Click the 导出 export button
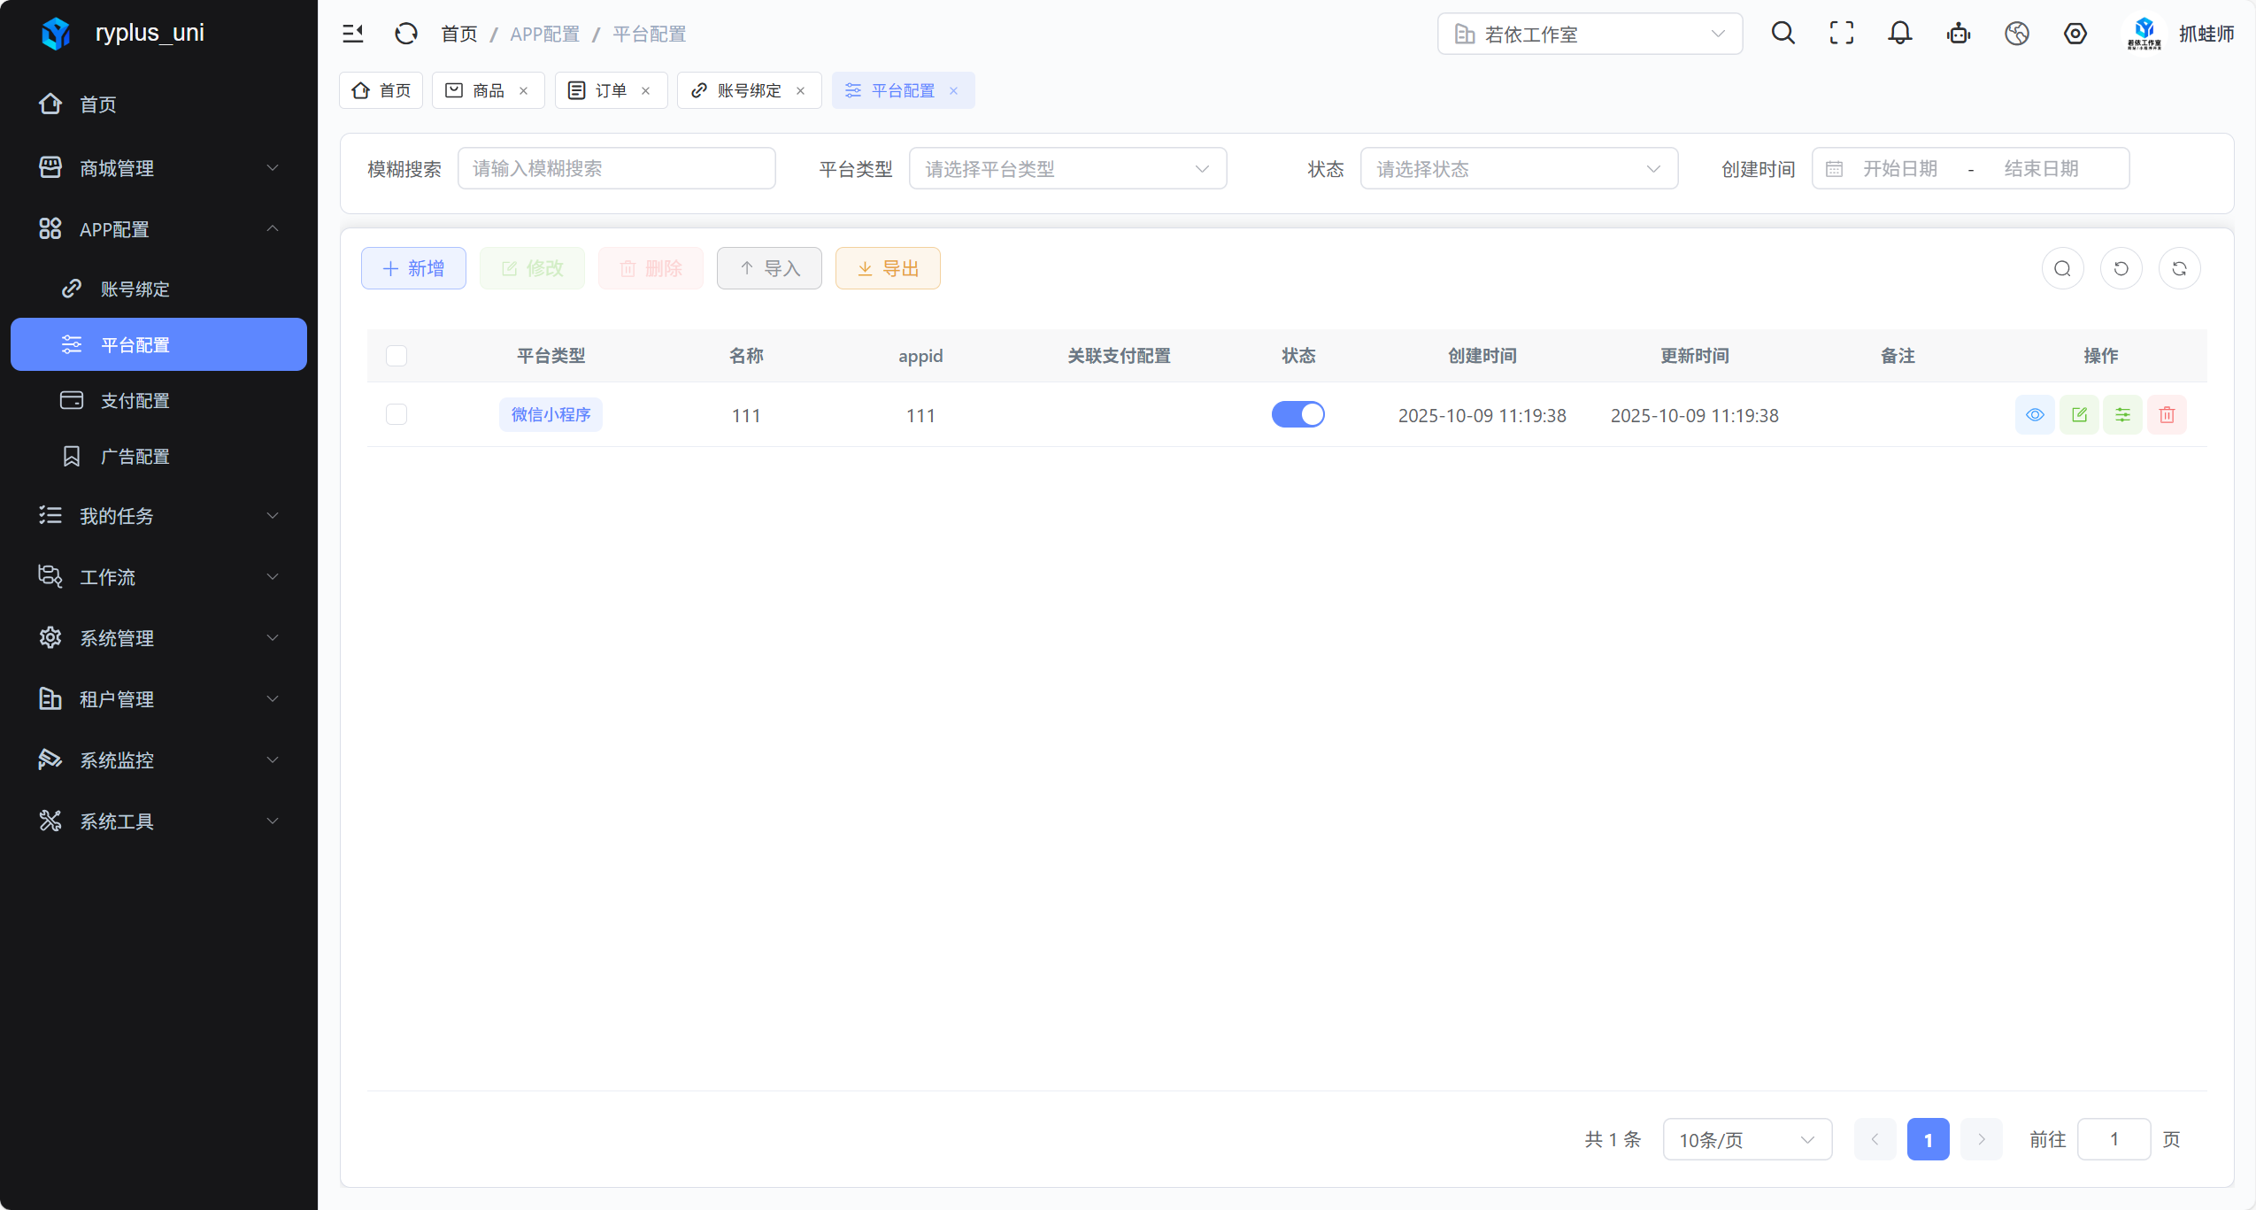2256x1210 pixels. click(887, 268)
